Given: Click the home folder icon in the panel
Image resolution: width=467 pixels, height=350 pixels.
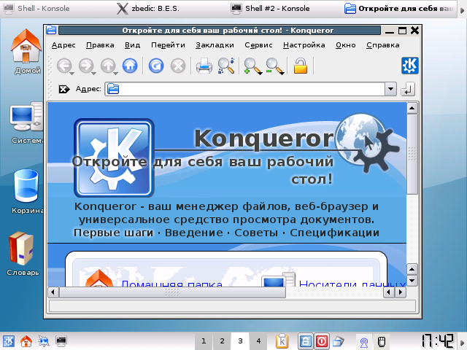Looking at the screenshot, I should pyautogui.click(x=26, y=341).
